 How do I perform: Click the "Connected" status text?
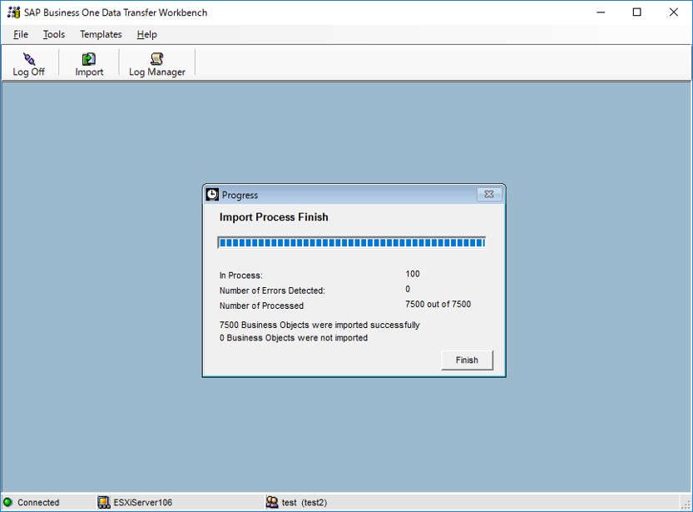pyautogui.click(x=38, y=503)
